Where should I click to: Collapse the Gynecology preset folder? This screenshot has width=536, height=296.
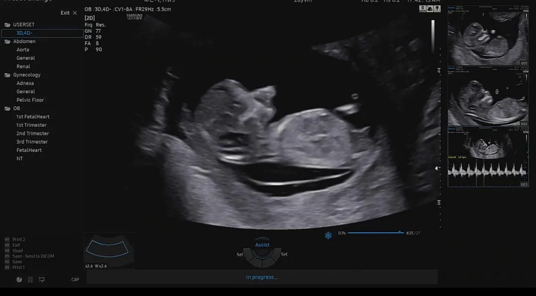coord(22,75)
